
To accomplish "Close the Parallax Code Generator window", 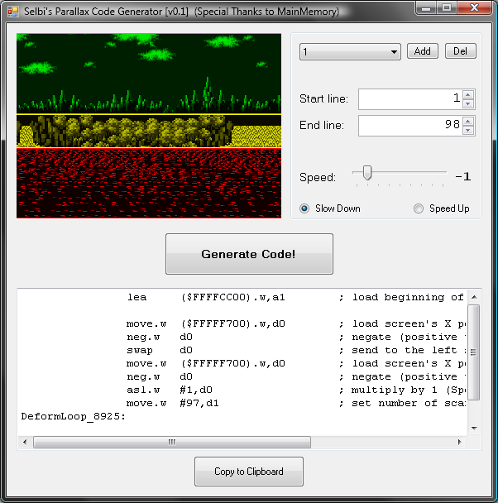I will [x=474, y=8].
